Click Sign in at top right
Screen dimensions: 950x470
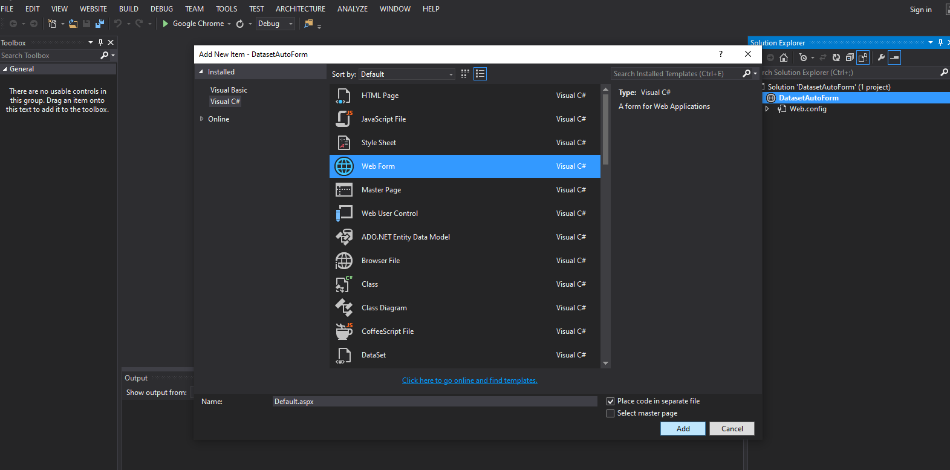921,9
